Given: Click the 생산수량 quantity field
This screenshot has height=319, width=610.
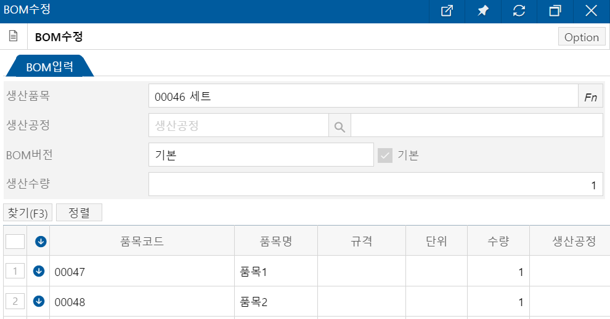Looking at the screenshot, I should click(376, 184).
